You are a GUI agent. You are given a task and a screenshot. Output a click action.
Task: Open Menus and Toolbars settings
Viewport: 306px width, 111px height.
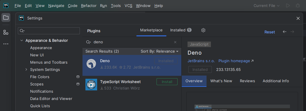point(49,62)
